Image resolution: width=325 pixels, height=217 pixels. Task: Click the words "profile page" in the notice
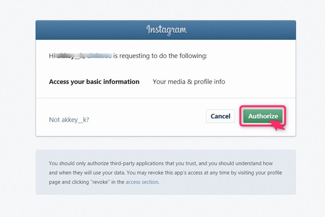pos(268,173)
